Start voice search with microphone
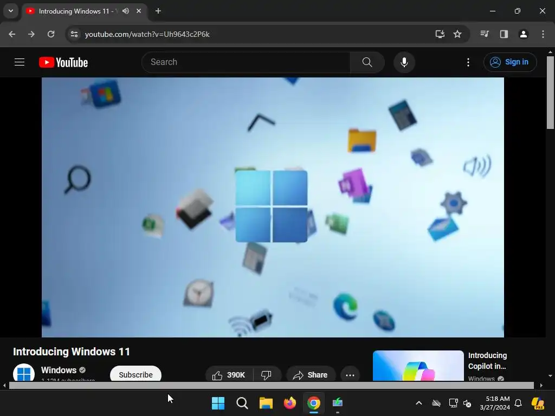Viewport: 555px width, 416px height. click(404, 62)
